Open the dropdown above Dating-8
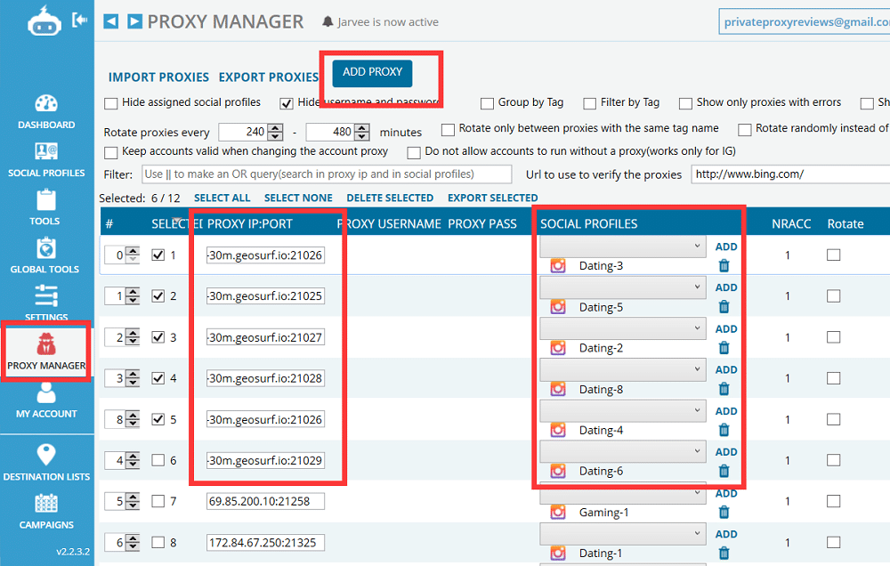 (x=622, y=369)
